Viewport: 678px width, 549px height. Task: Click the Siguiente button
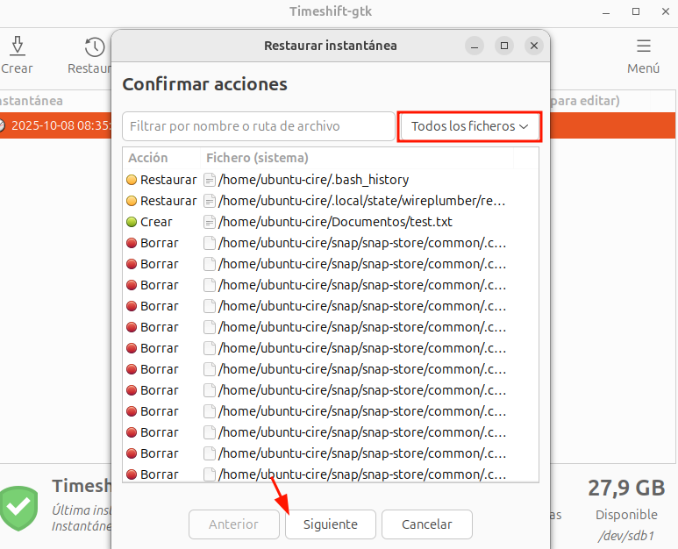(331, 524)
